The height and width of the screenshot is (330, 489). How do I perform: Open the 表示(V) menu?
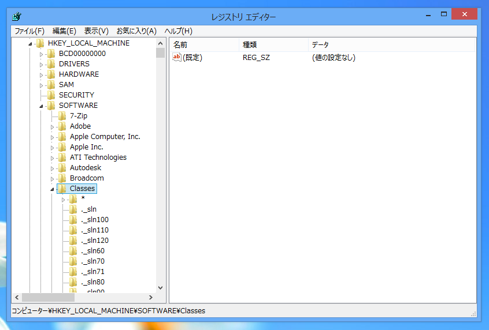point(97,31)
